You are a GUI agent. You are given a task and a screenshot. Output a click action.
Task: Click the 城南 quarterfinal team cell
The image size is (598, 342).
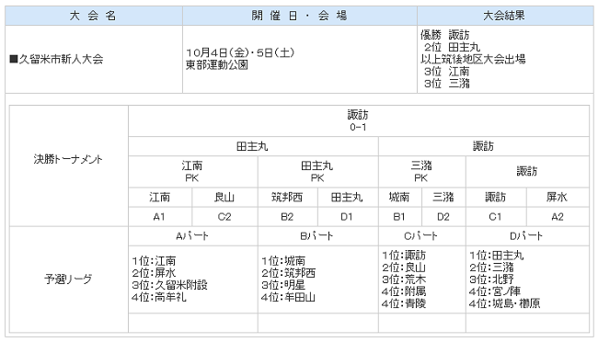pyautogui.click(x=399, y=197)
